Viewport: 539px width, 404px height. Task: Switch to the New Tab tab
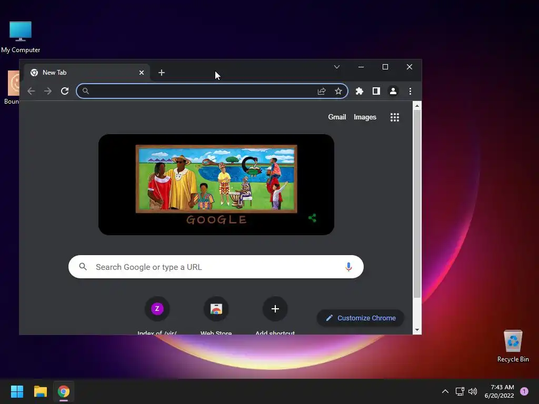click(x=87, y=73)
